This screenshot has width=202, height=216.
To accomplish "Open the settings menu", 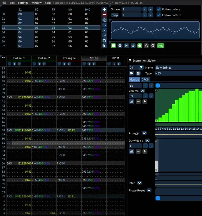I will [23, 3].
